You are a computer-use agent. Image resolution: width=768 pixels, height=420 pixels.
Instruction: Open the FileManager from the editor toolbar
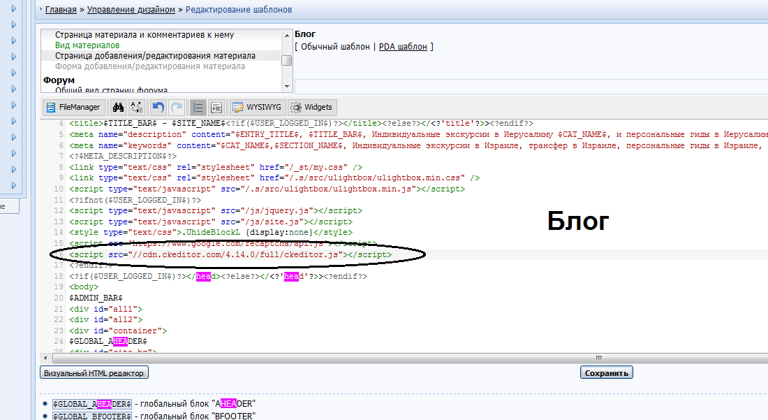click(x=73, y=108)
